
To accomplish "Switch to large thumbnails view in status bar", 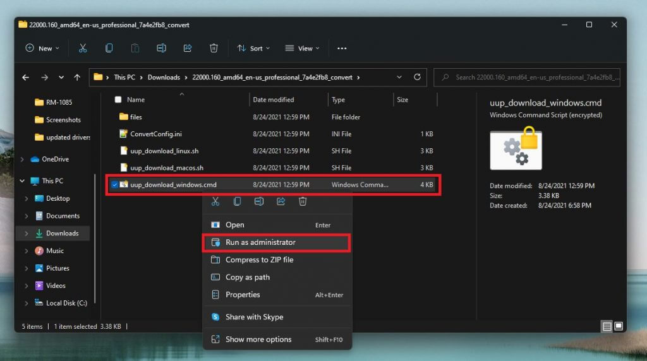I will pyautogui.click(x=619, y=326).
